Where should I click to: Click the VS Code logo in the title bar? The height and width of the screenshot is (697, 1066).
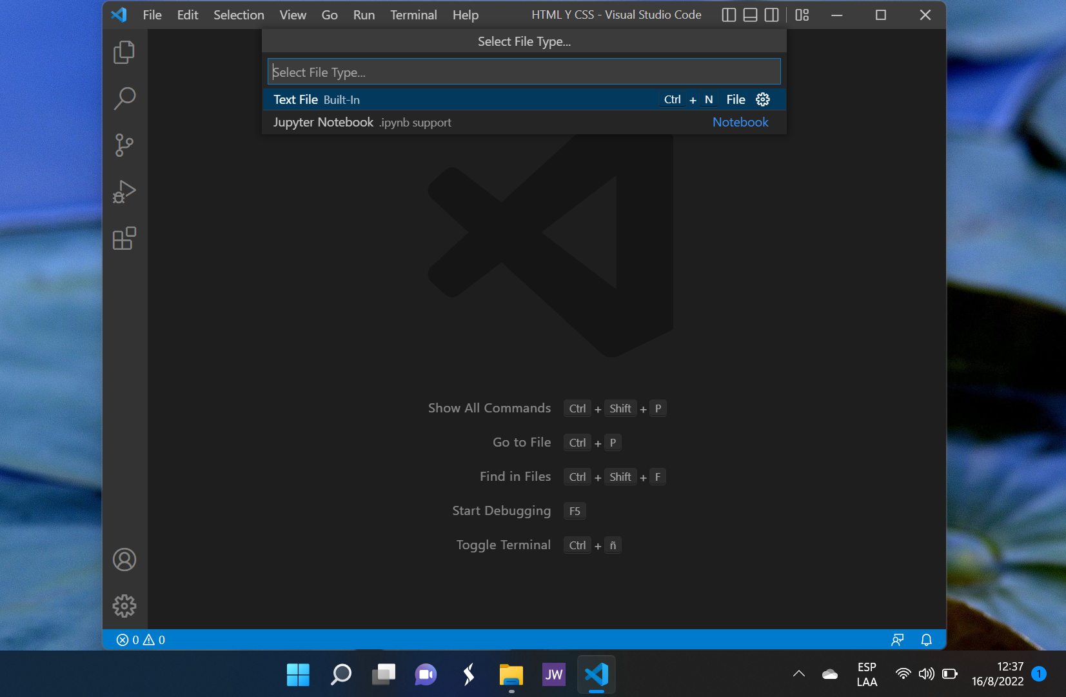(x=119, y=15)
